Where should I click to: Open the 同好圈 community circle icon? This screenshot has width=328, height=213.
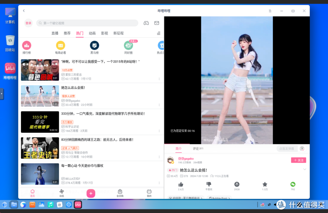click(128, 46)
